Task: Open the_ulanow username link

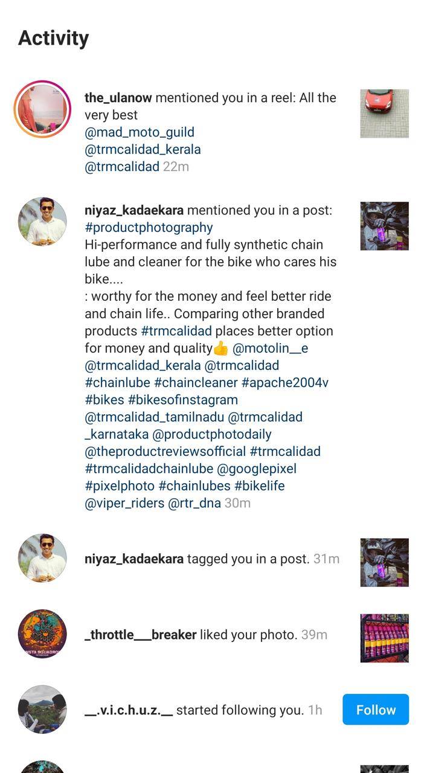Action: point(118,98)
